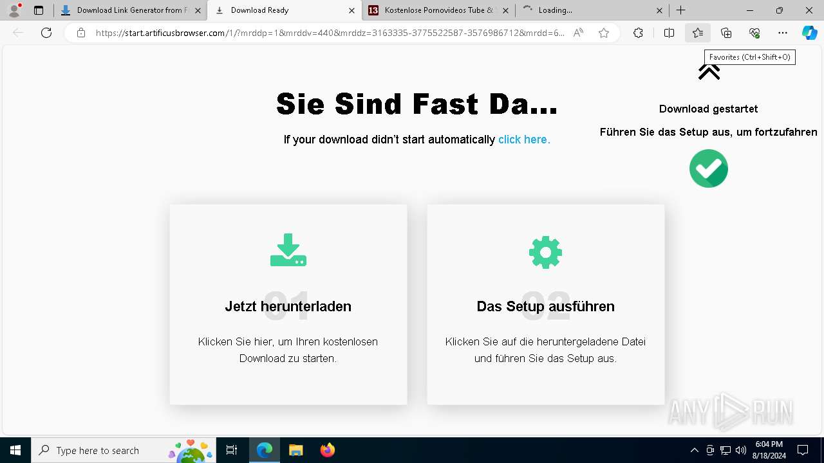The height and width of the screenshot is (463, 824).
Task: Click 'Klicken Sie hier' download description text
Action: coord(288,350)
